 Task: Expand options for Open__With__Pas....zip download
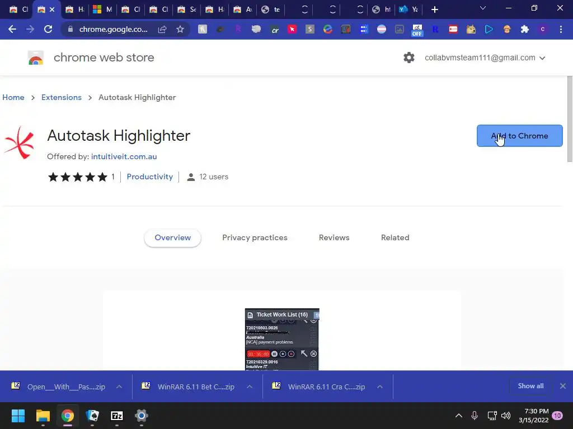tap(119, 387)
